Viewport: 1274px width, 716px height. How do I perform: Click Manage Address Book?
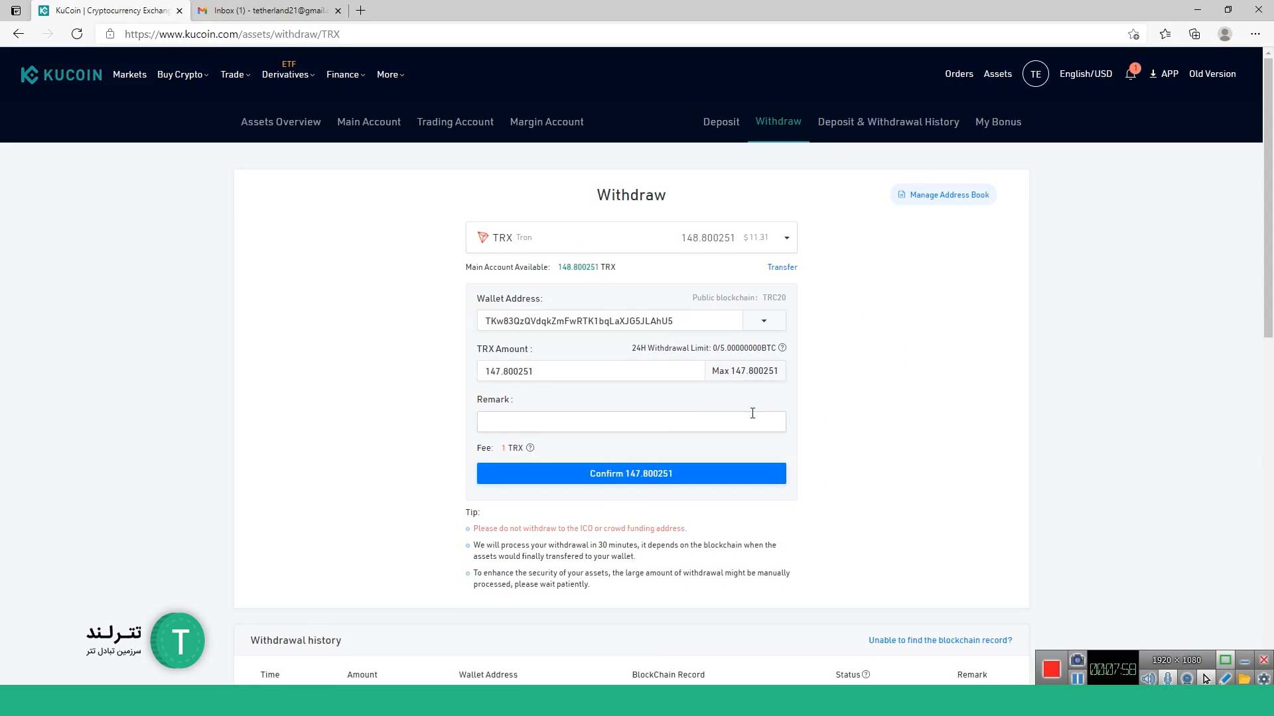coord(943,195)
